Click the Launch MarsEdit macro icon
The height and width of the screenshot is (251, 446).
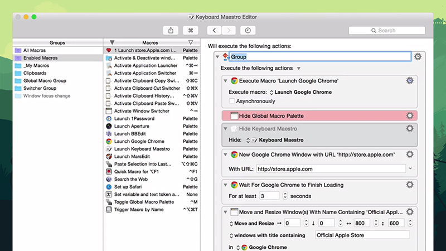click(109, 157)
